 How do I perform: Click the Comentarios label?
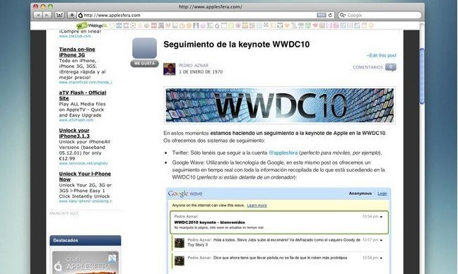(368, 67)
